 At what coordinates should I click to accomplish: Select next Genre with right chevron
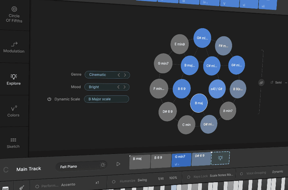click(x=125, y=75)
